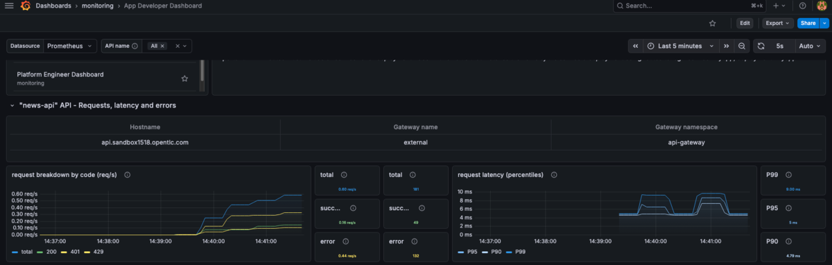Show info for request latency panel
This screenshot has height=265, width=832.
[553, 175]
